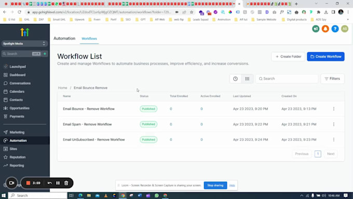Open the orange notifications bell

click(325, 29)
